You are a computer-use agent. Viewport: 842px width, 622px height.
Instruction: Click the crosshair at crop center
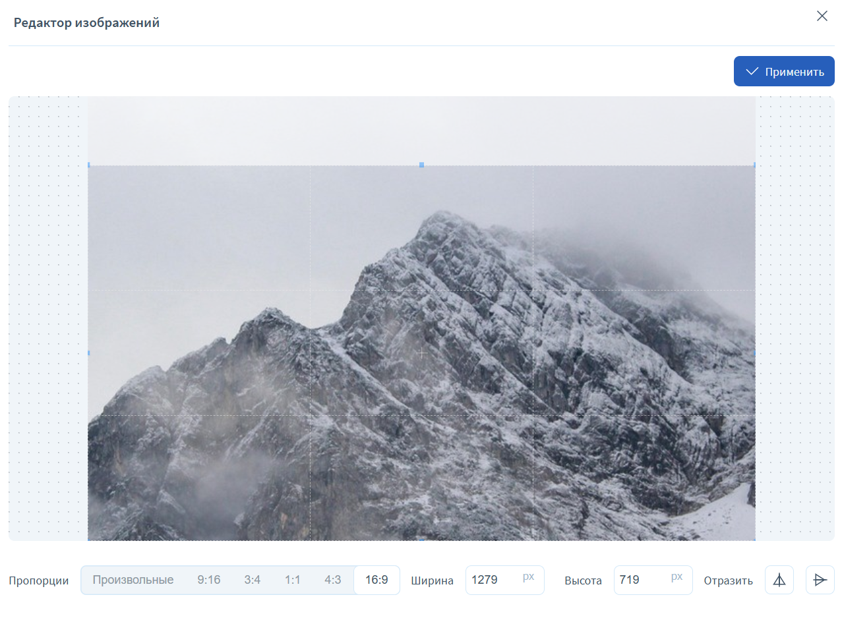pos(421,354)
